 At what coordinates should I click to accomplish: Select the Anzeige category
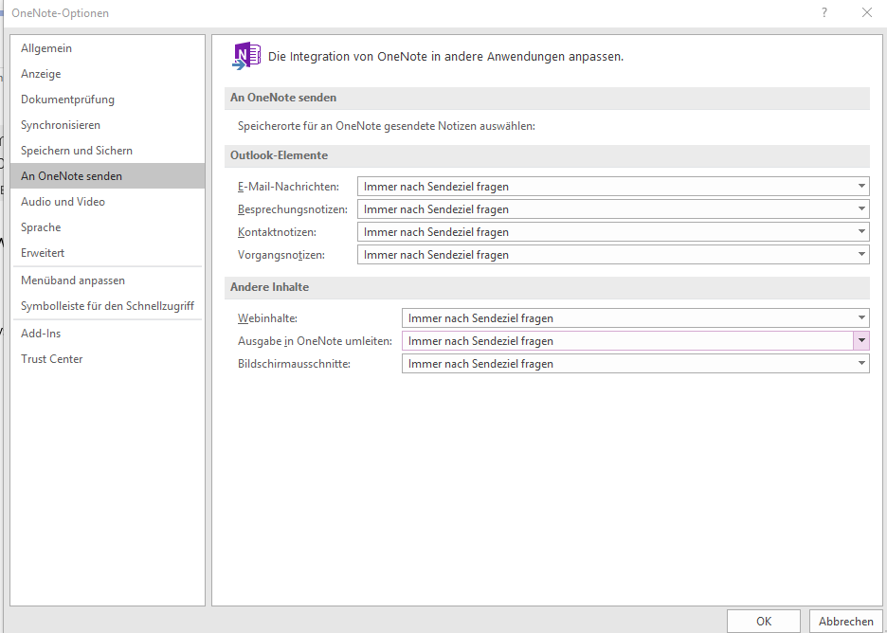coord(107,74)
